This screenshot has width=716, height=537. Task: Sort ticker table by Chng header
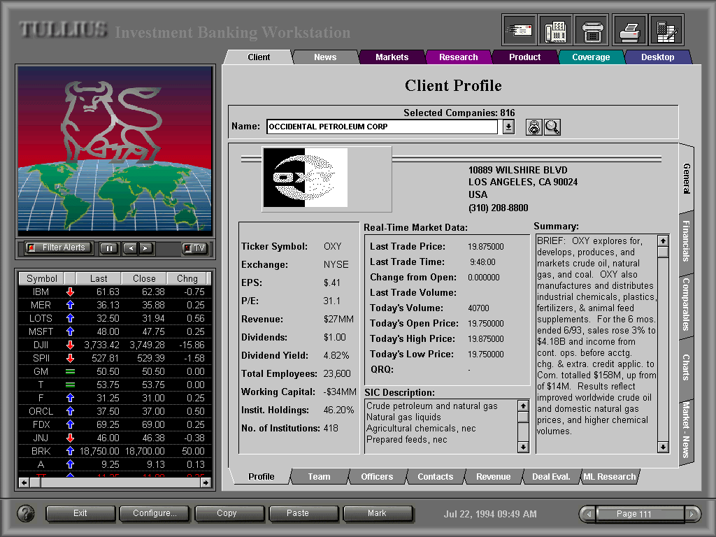point(187,278)
